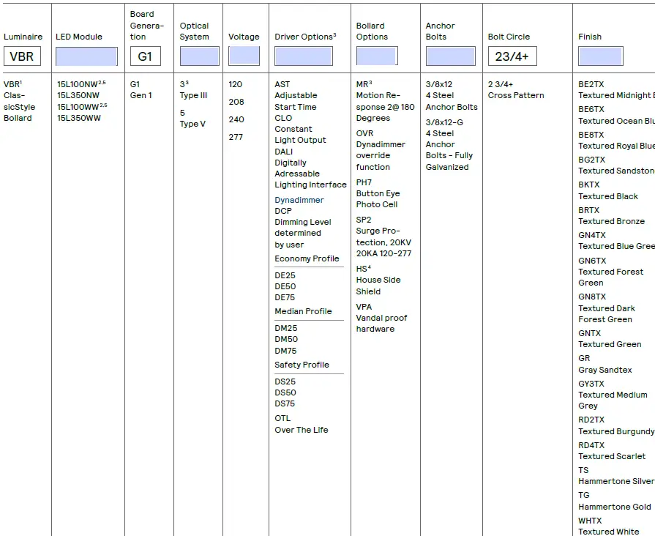Click the Voltage input field
Viewport: 655px width, 536px height.
point(244,56)
